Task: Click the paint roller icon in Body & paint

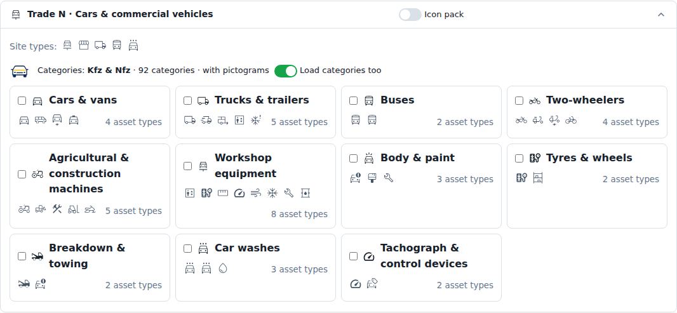Action: pyautogui.click(x=372, y=178)
